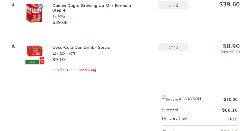Image resolution: width=249 pixels, height=131 pixels.
Task: Click the 12 x 320ml (CTN) text
Action: 65,54
